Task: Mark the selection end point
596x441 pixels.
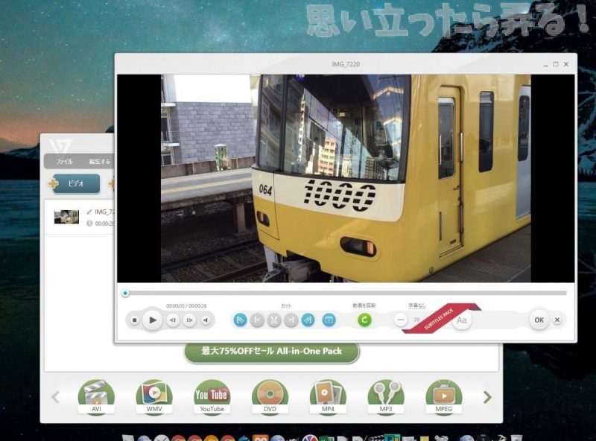Action: click(x=308, y=320)
